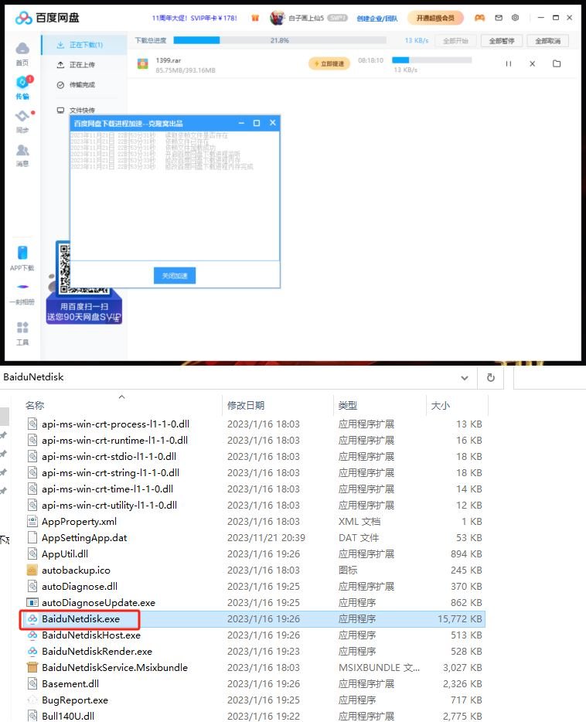This screenshot has height=722, width=586.
Task: Cancel the 1399.rar download with the X icon
Action: pos(532,63)
